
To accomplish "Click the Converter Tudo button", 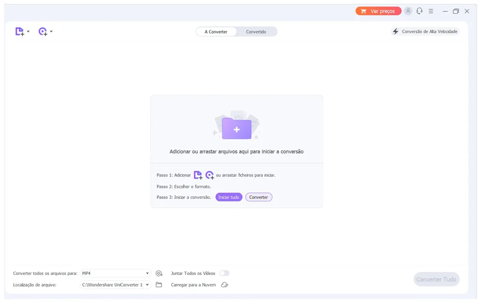I will (436, 279).
